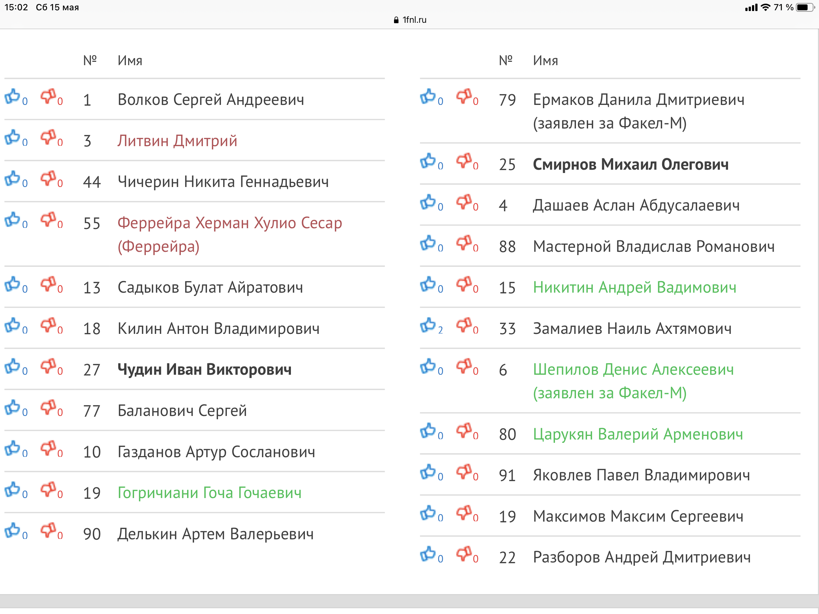The height and width of the screenshot is (614, 819).
Task: Like Килин Антон Владимирович
Action: pyautogui.click(x=12, y=325)
